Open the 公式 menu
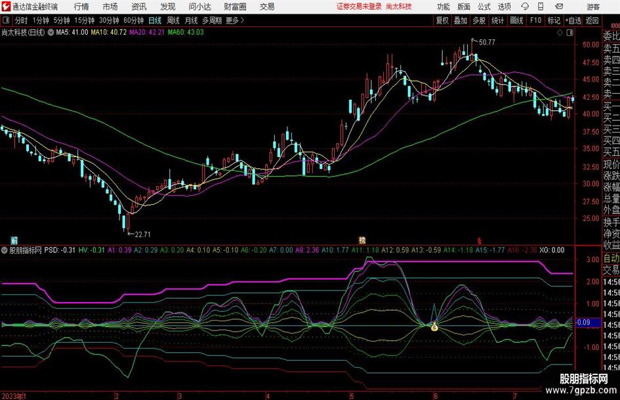The width and height of the screenshot is (620, 400). coord(484,7)
